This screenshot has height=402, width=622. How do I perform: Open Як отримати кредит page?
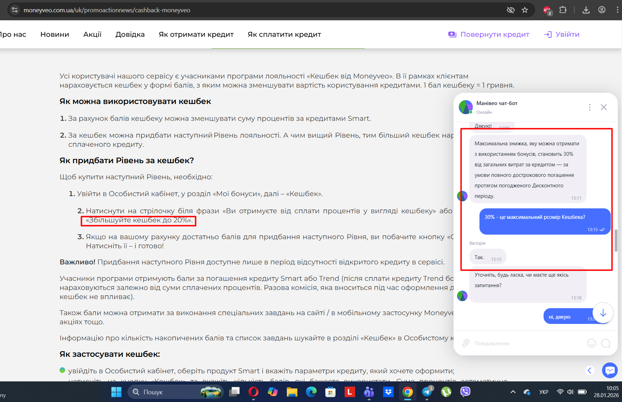[196, 34]
